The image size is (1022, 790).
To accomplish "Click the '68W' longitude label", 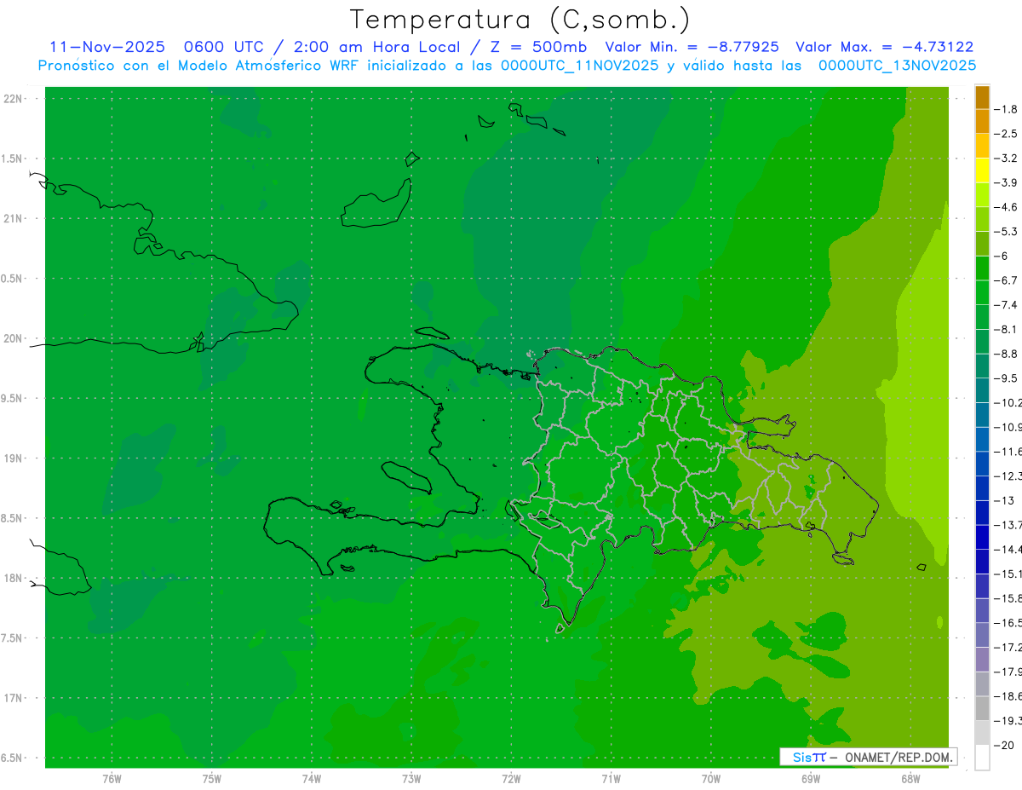I will [x=910, y=778].
